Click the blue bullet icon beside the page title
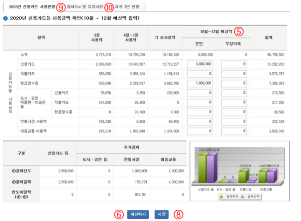 [6, 18]
